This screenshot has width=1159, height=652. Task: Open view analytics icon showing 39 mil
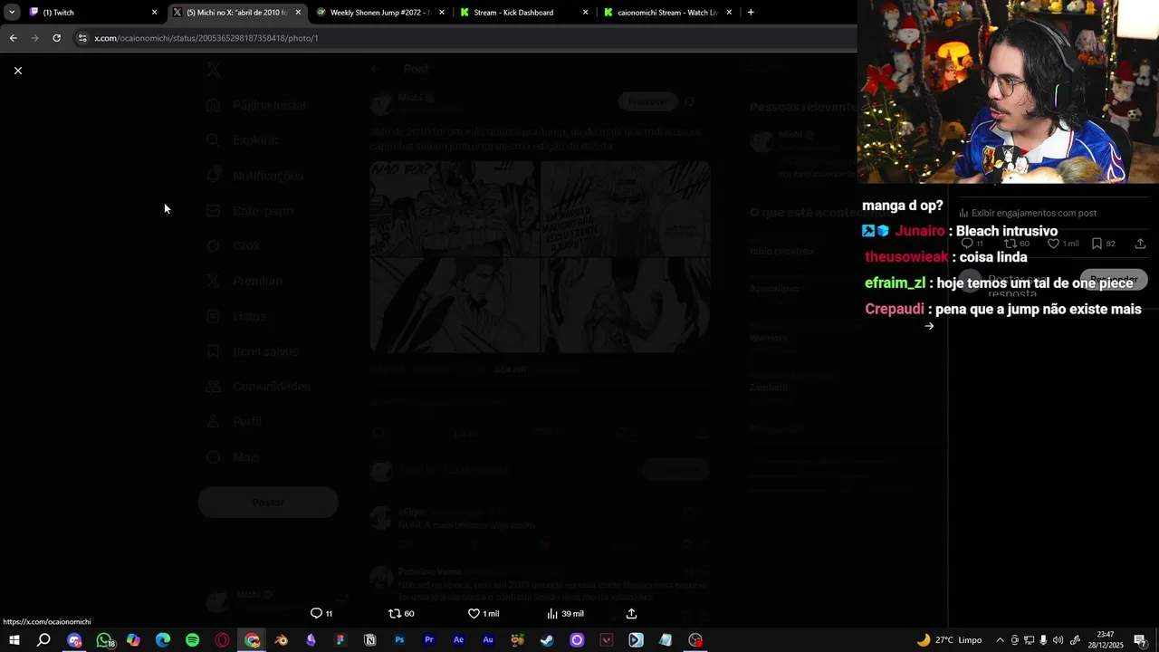pyautogui.click(x=565, y=613)
